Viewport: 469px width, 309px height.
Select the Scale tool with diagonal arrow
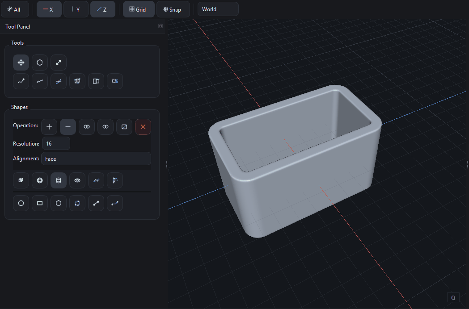[x=59, y=63]
